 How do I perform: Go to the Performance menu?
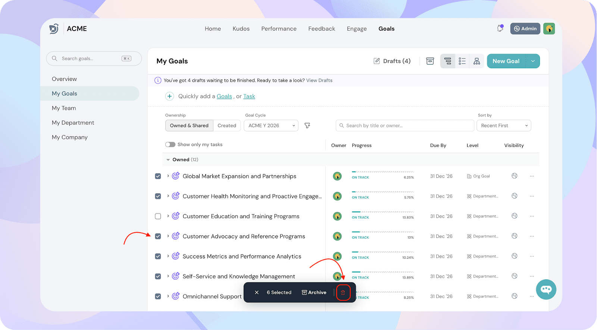279,29
